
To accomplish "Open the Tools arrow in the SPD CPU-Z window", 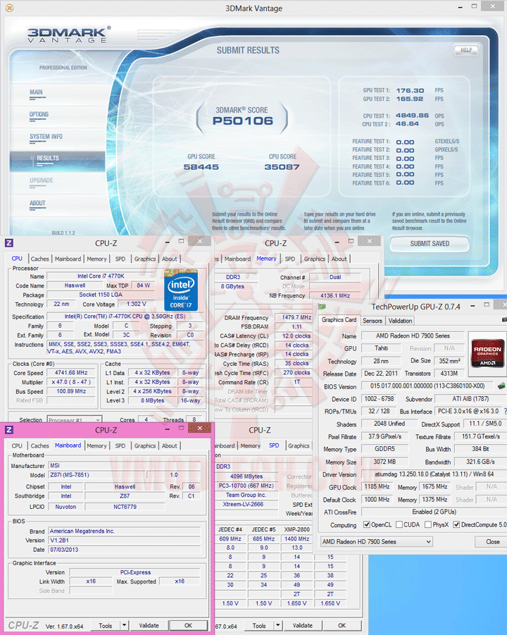I will tap(278, 626).
